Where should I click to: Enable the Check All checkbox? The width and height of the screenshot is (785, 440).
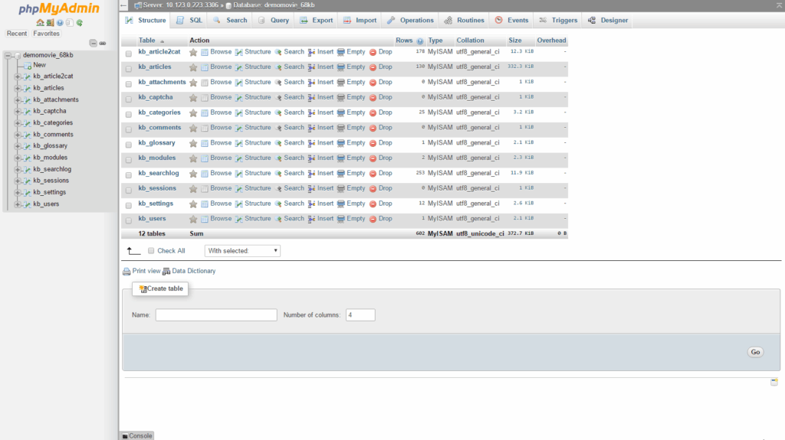pos(151,251)
